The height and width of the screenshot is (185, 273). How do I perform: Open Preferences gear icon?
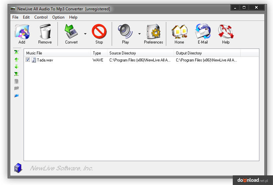pyautogui.click(x=153, y=32)
